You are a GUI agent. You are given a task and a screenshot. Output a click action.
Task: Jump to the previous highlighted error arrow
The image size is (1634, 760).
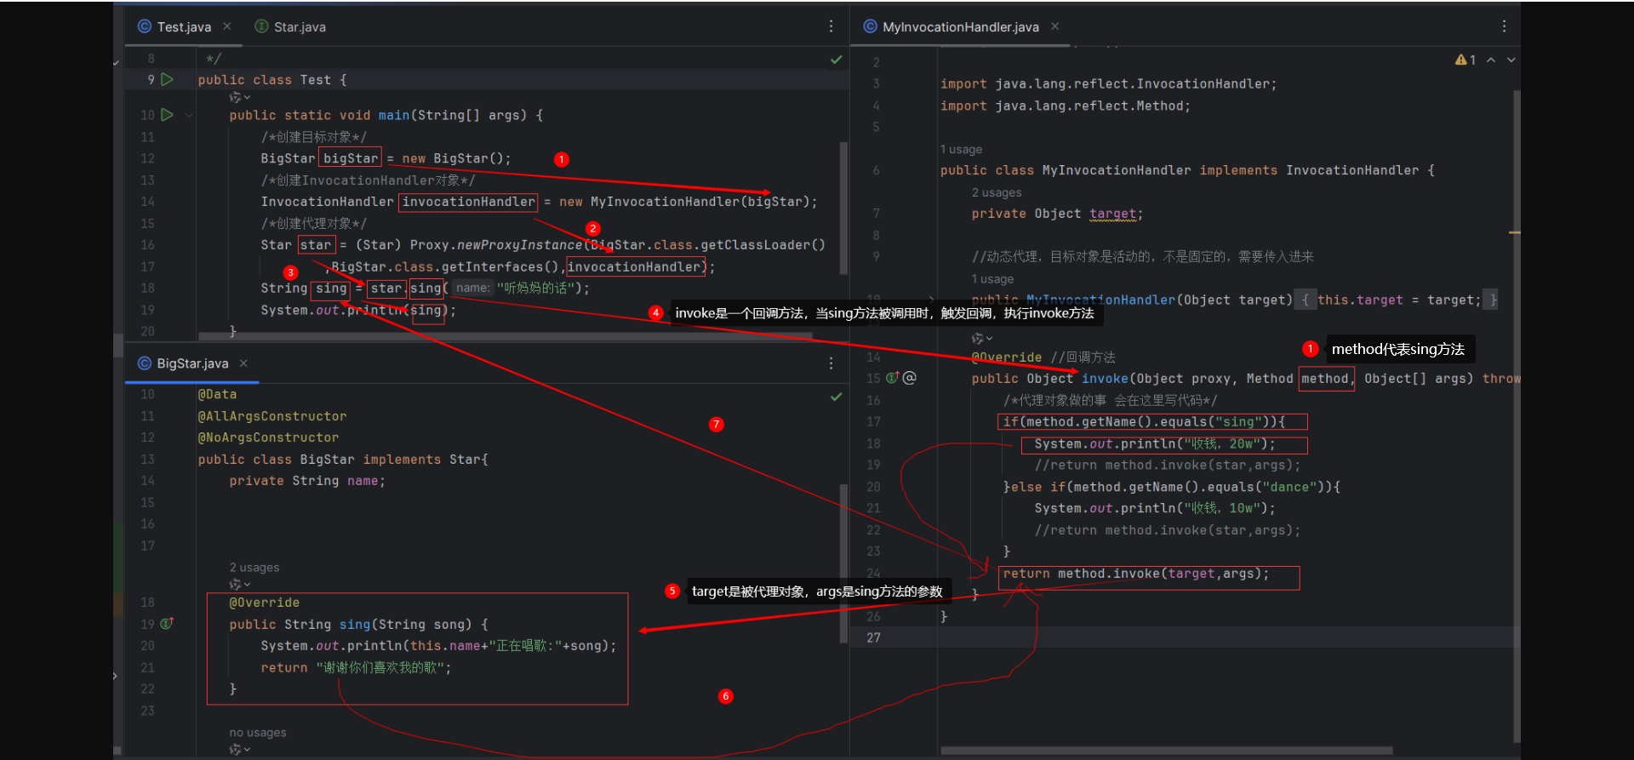[1491, 60]
